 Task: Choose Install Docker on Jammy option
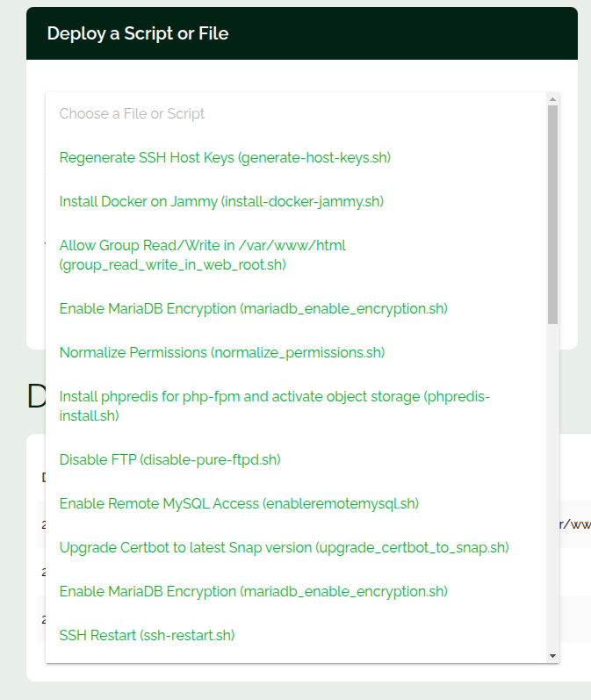click(221, 201)
